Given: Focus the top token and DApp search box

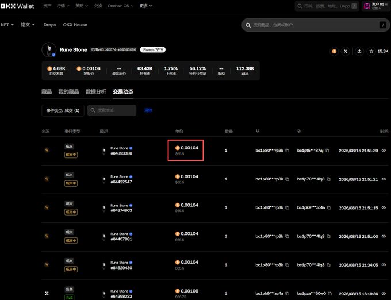Looking at the screenshot, I should pyautogui.click(x=327, y=6).
